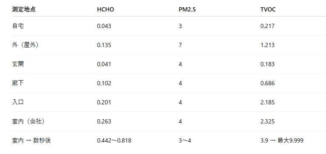Click HCHO value 0.135 for 屋外
This screenshot has height=154, width=326.
(x=104, y=45)
